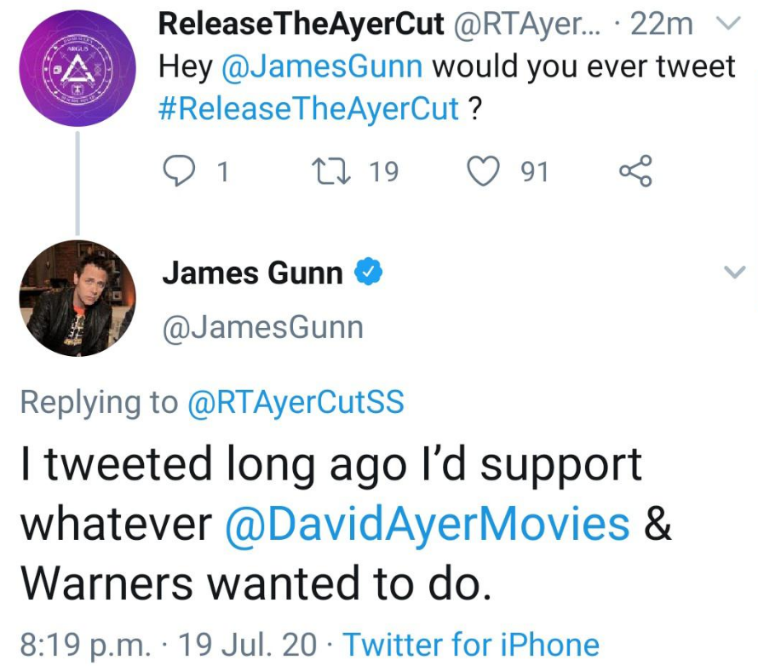Expand the chevron menu on the first tweet

(728, 23)
